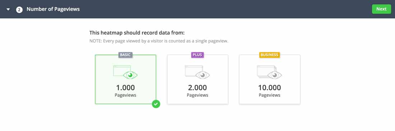395x131 pixels.
Task: Click the yellow BUSINESS label tag
Action: 270,55
